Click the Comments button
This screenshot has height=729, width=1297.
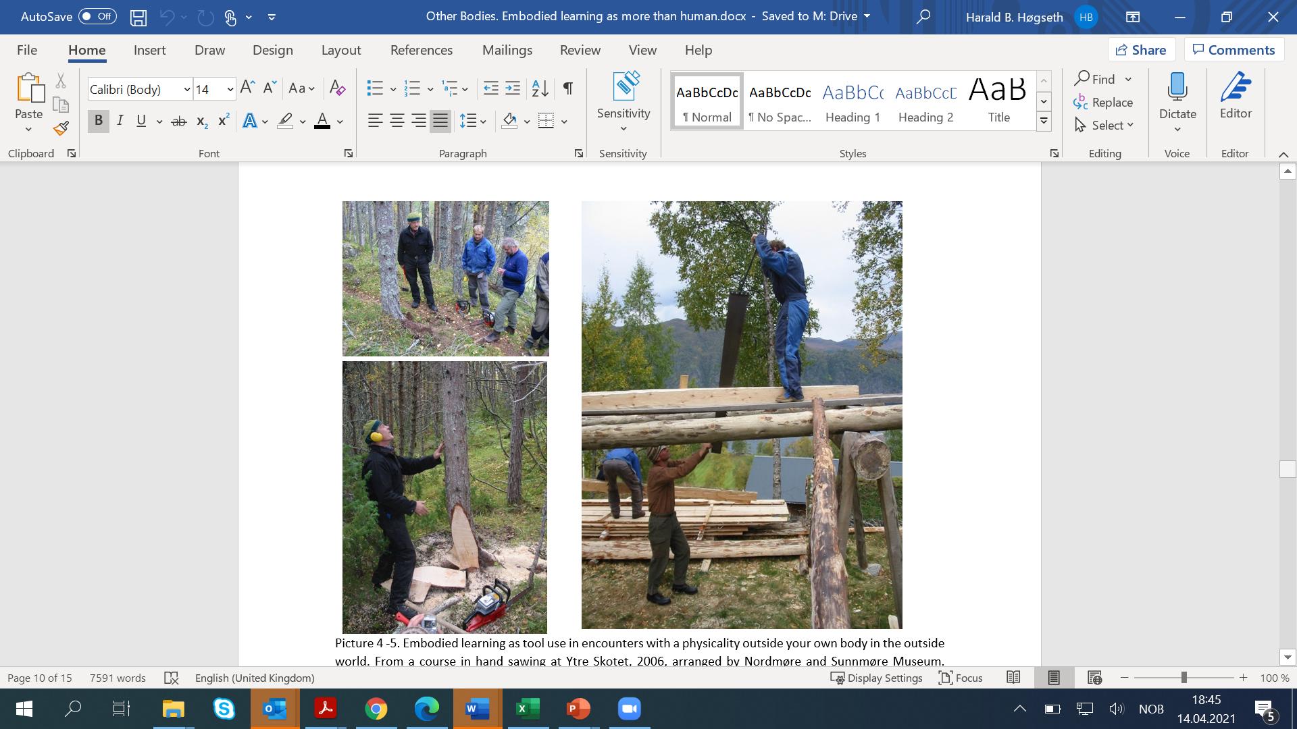1234,50
